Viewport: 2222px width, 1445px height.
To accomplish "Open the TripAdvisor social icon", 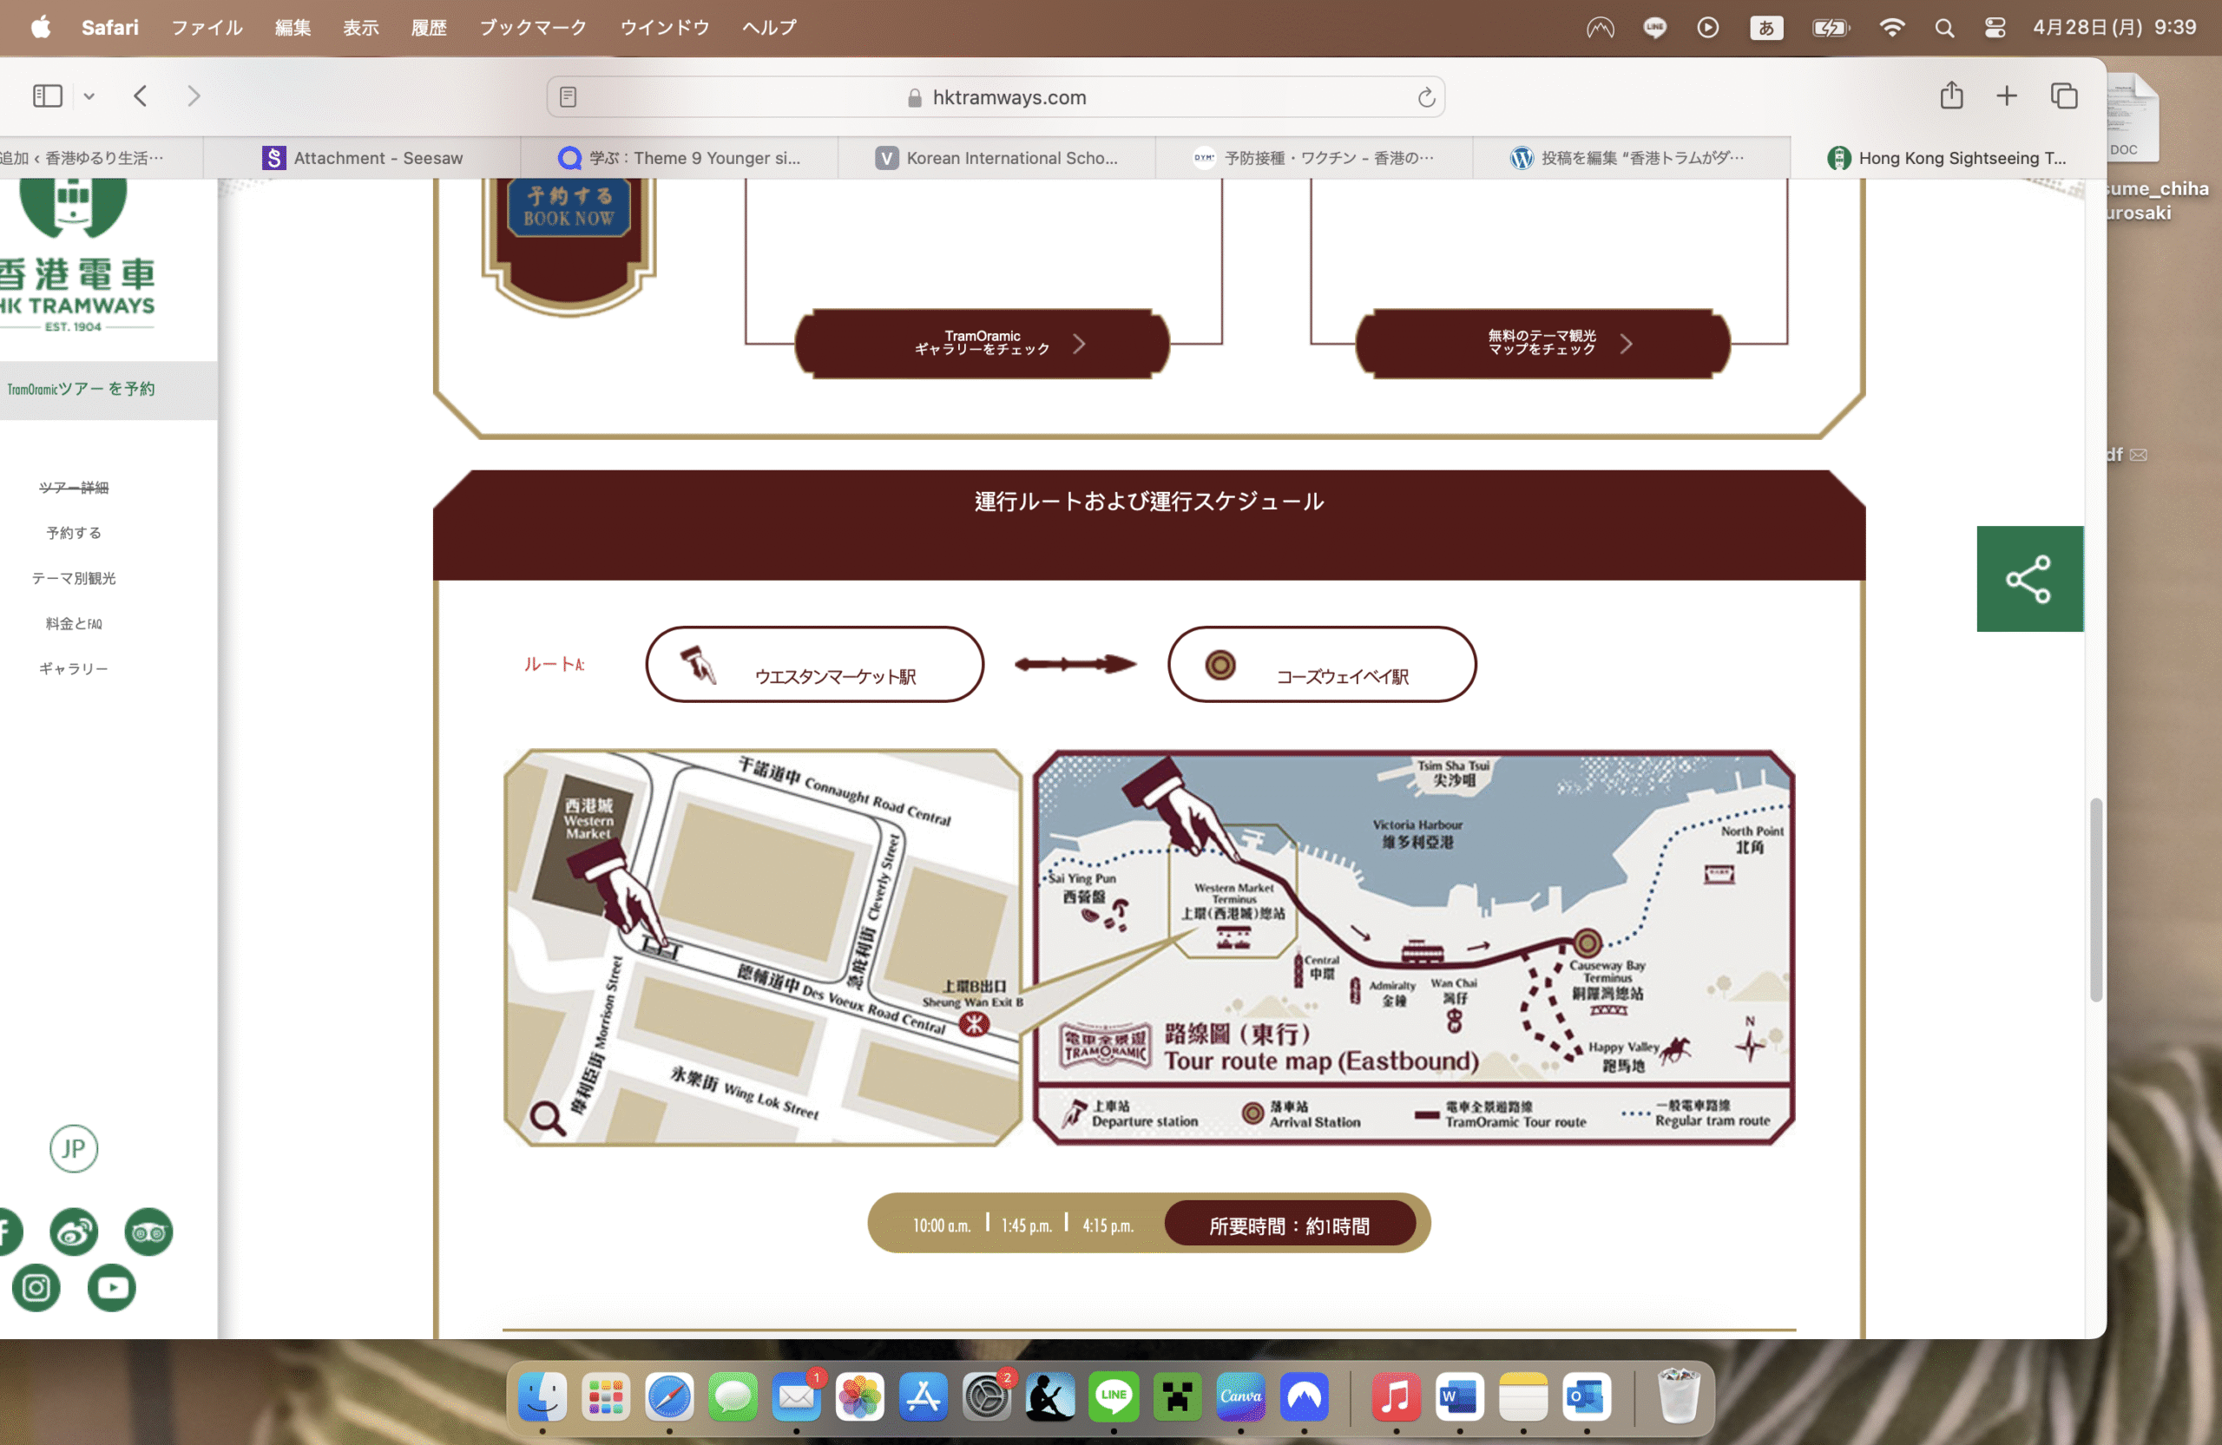I will pyautogui.click(x=148, y=1232).
